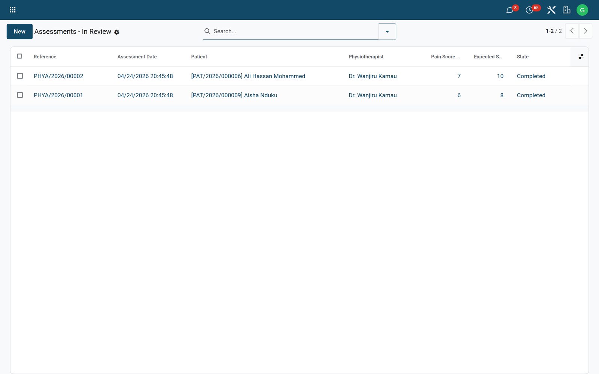
Task: Go to the next page arrow
Action: (586, 31)
